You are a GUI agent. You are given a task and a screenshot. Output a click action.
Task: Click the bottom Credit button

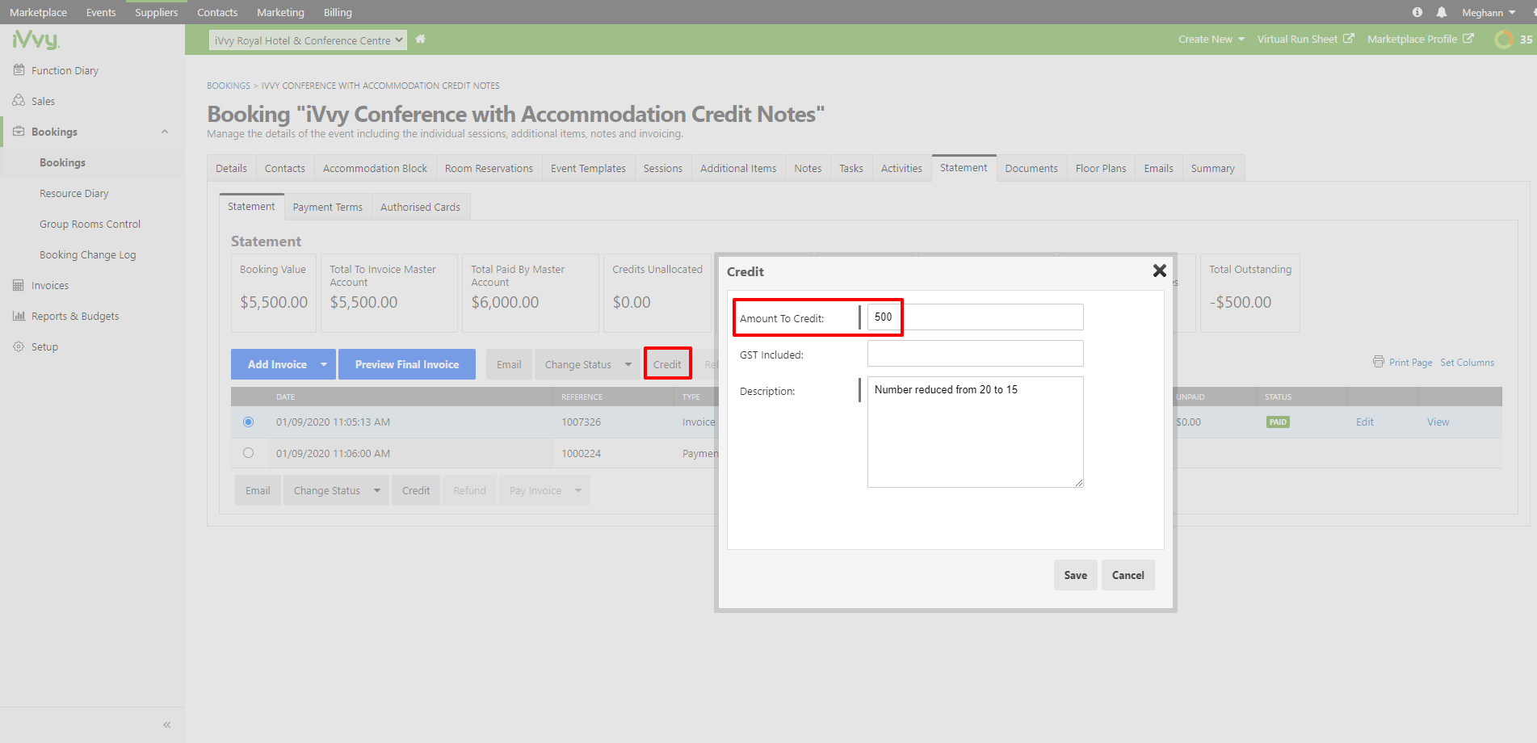(x=416, y=490)
